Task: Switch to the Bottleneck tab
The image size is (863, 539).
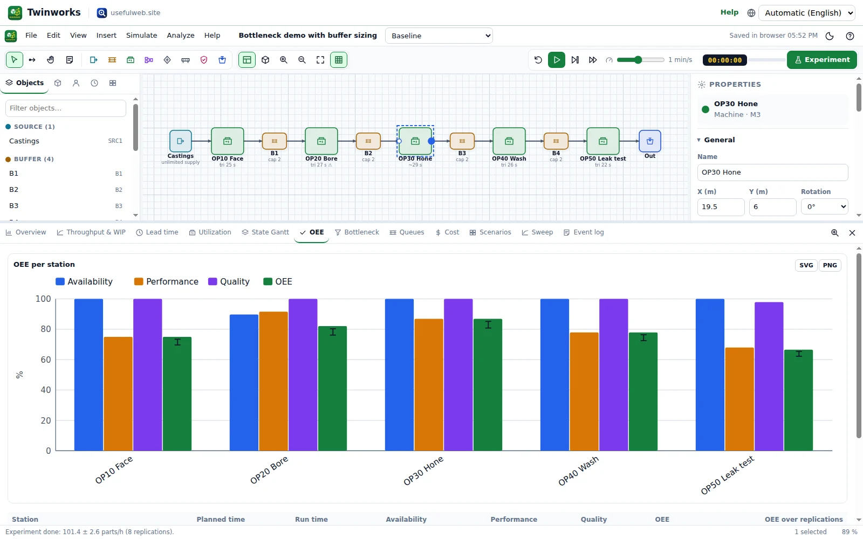Action: pyautogui.click(x=357, y=232)
